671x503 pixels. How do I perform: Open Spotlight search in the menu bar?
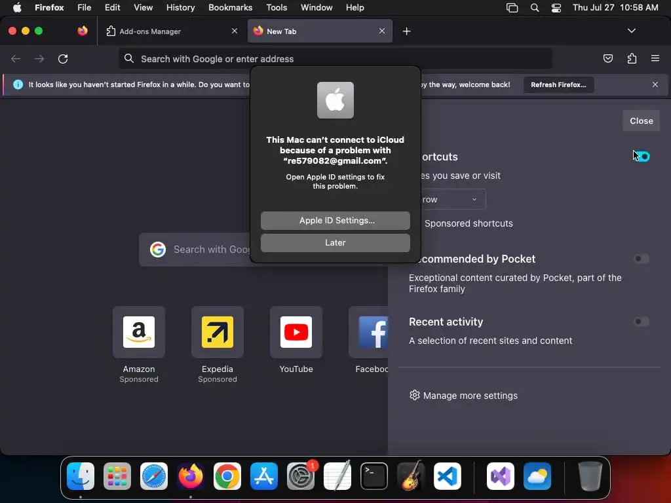coord(535,7)
